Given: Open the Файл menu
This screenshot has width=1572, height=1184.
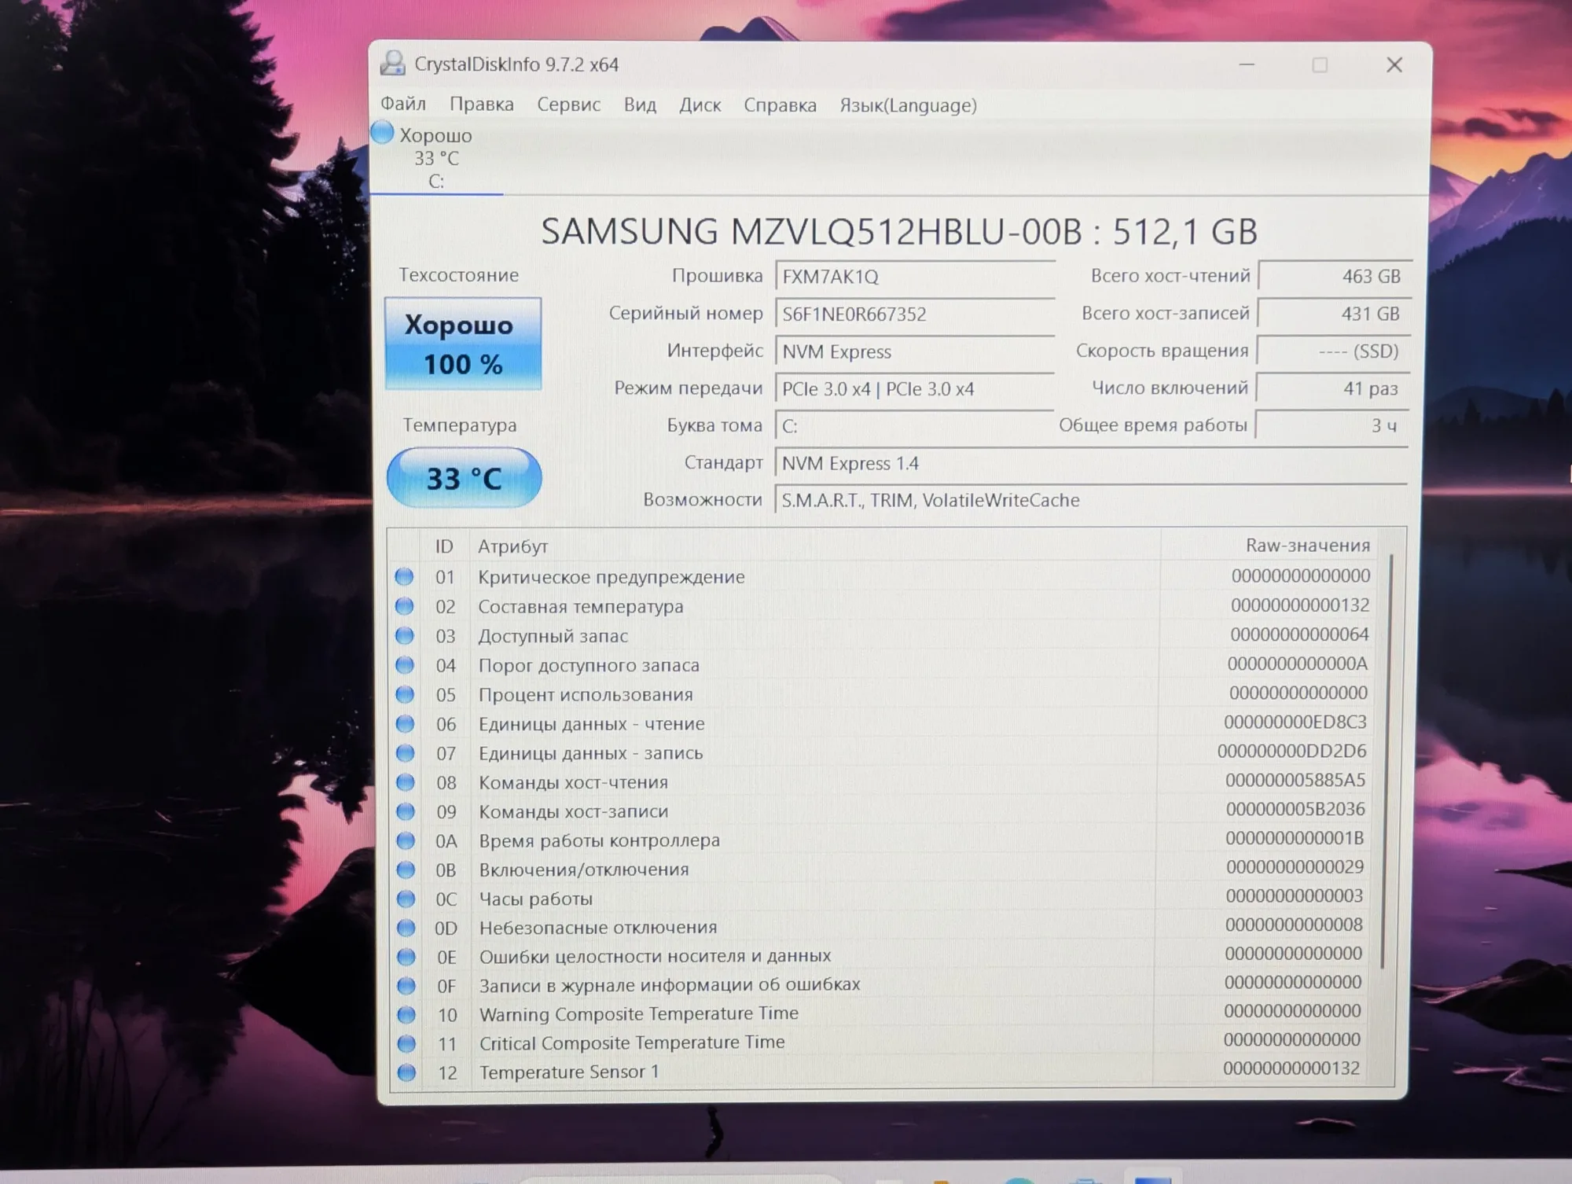Looking at the screenshot, I should coord(403,104).
